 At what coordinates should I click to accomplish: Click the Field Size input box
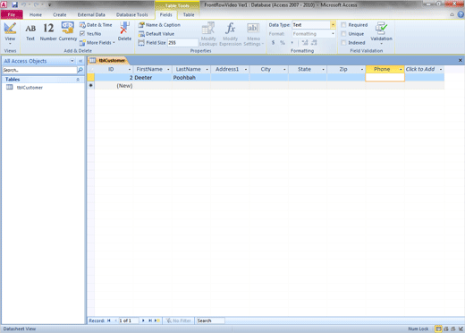(x=182, y=43)
